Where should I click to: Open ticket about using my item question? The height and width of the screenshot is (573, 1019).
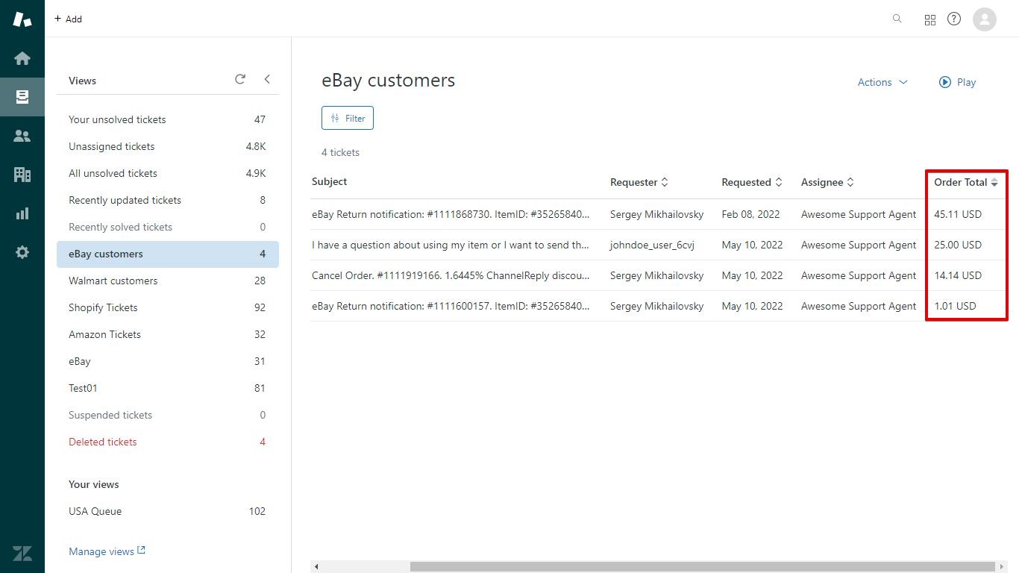pos(451,245)
